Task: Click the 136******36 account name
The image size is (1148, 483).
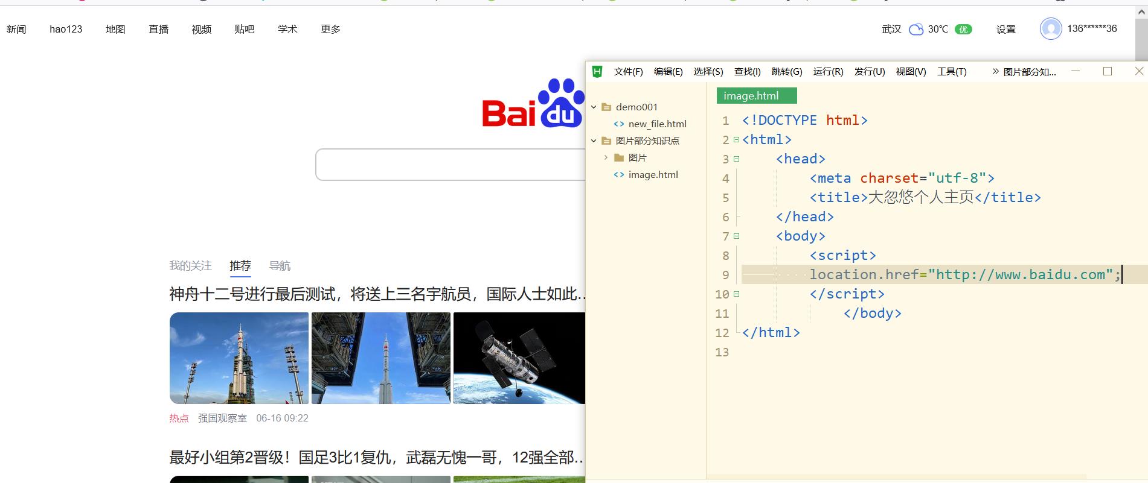Action: point(1092,28)
